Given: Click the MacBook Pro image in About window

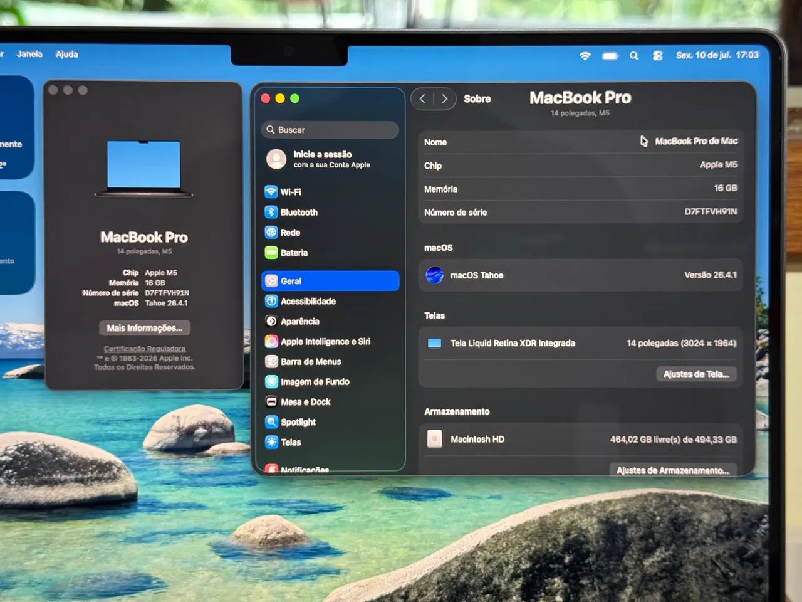Looking at the screenshot, I should pos(143,169).
